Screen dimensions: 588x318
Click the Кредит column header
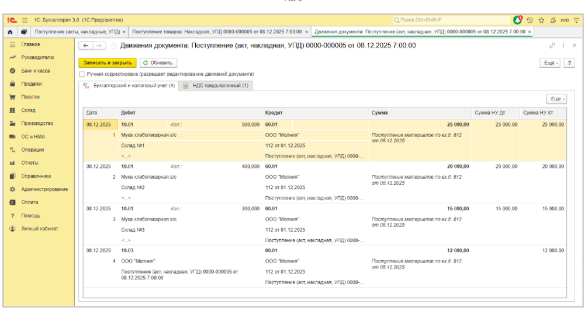315,113
